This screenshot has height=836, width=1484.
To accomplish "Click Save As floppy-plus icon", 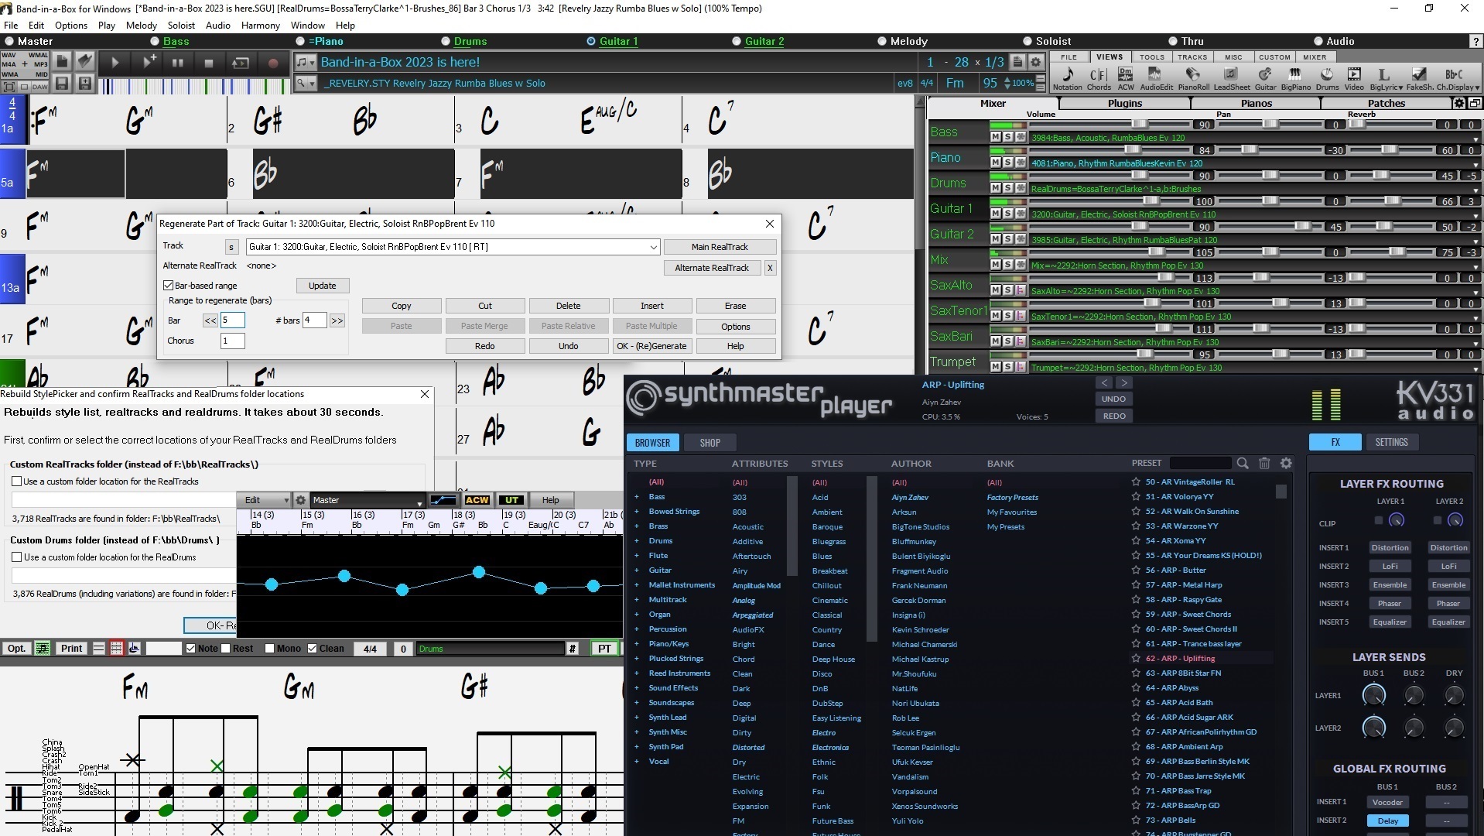I will [85, 83].
